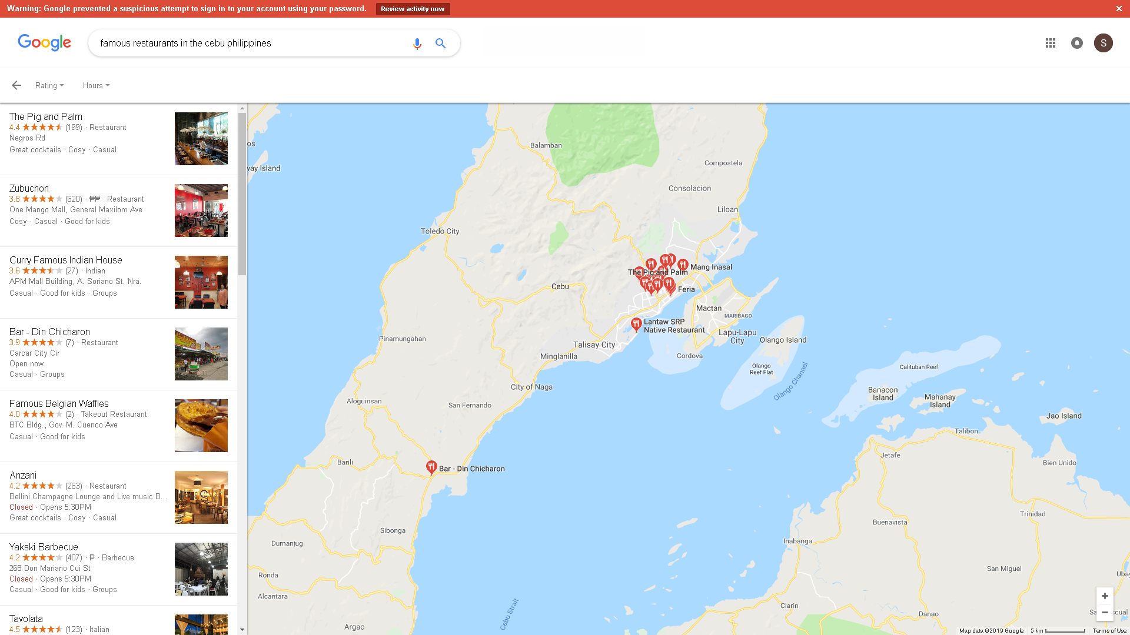Click the voice search microphone icon
1130x635 pixels.
coord(417,44)
